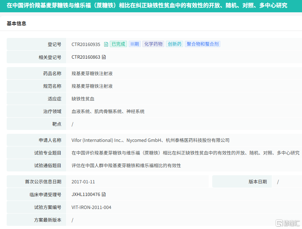Copy clinical application number JXHL1100476 icon
The image size is (302, 229).
103,194
